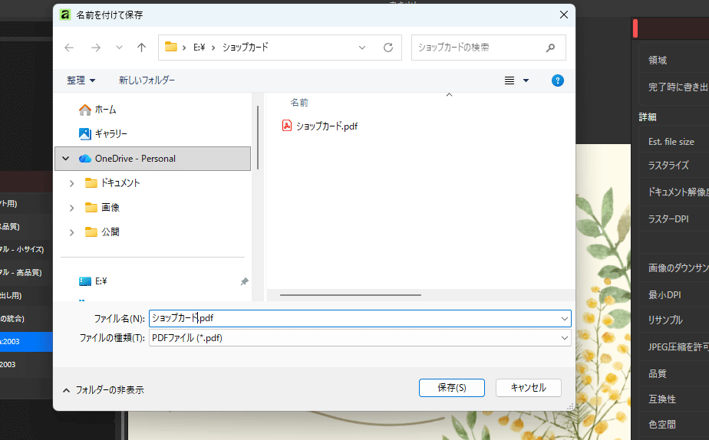Click the view layout icon
Viewport: 709px width, 440px height.
coord(509,80)
